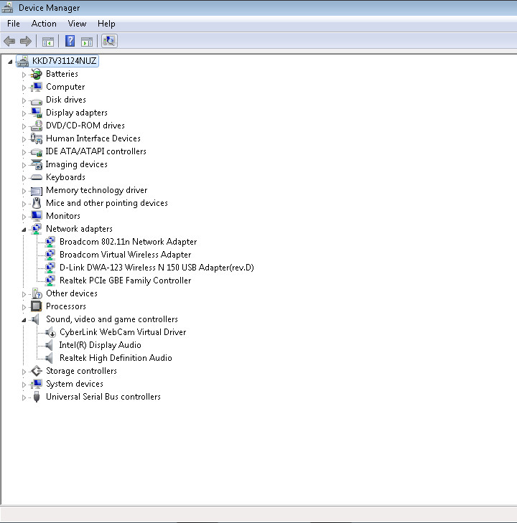Open the View menu
This screenshot has width=517, height=523.
pos(77,24)
